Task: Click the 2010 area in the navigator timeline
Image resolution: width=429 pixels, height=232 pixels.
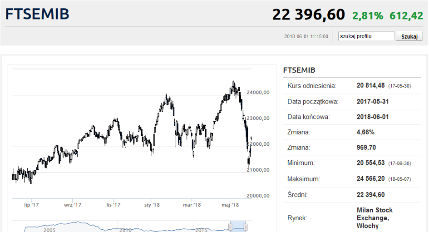Action: coord(125,230)
